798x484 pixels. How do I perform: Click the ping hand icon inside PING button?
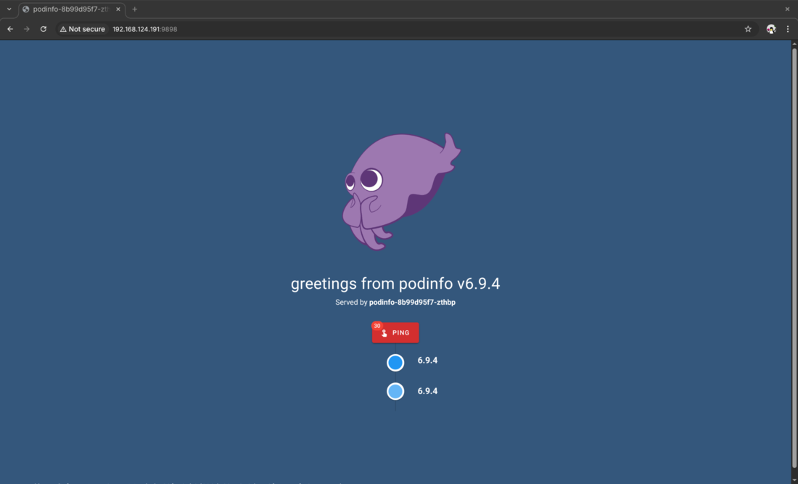coord(384,332)
